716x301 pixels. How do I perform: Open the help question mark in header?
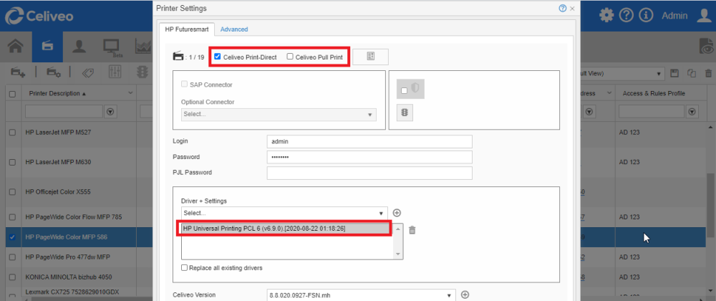[x=626, y=16]
